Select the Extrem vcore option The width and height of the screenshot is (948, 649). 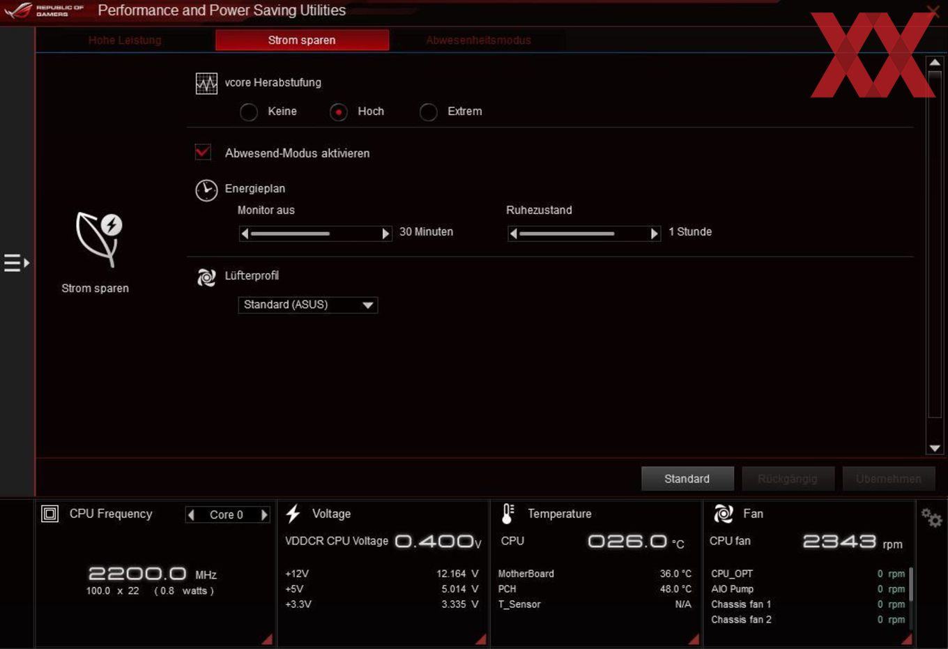(429, 112)
